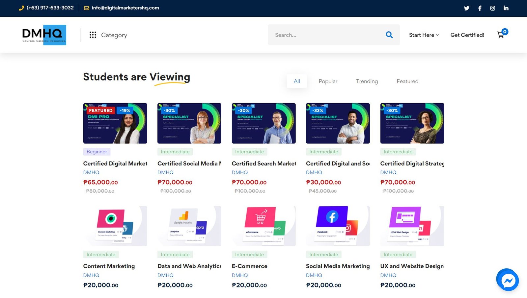Click the Facebook icon in top bar

pos(480,8)
